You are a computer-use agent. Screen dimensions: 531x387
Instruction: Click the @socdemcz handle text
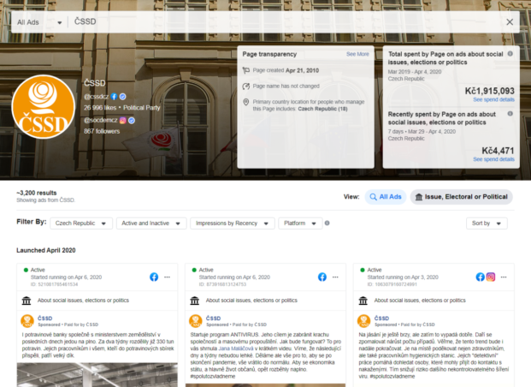point(101,120)
